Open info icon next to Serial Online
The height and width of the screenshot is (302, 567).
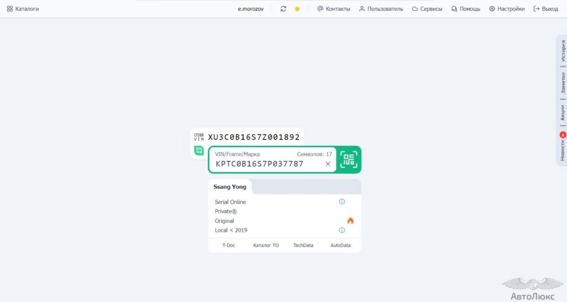pyautogui.click(x=342, y=201)
